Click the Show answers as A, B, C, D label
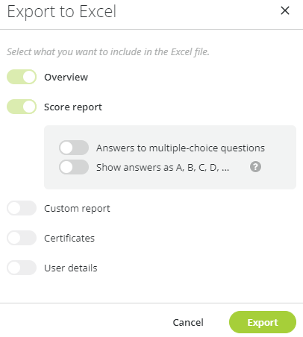The height and width of the screenshot is (337, 303). [163, 168]
